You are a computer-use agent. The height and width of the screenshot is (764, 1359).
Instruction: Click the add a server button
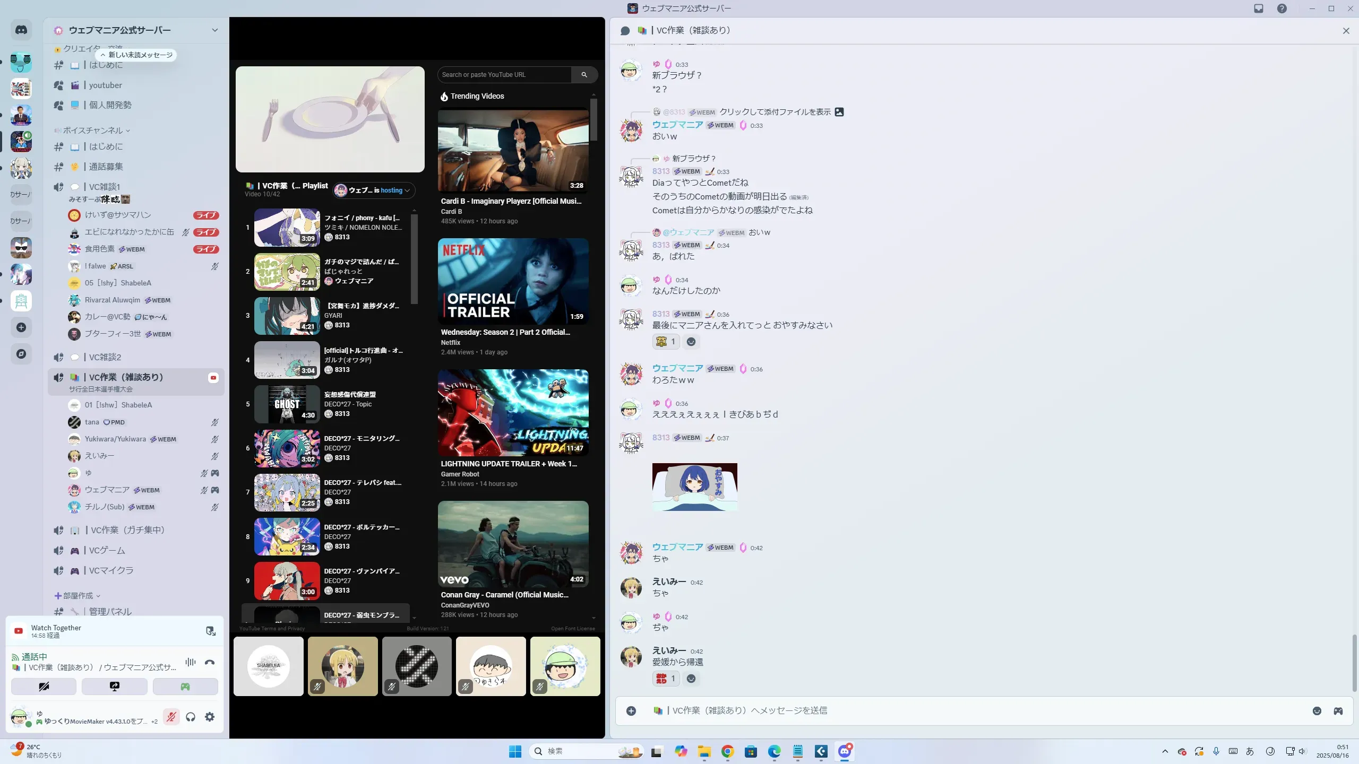point(21,327)
